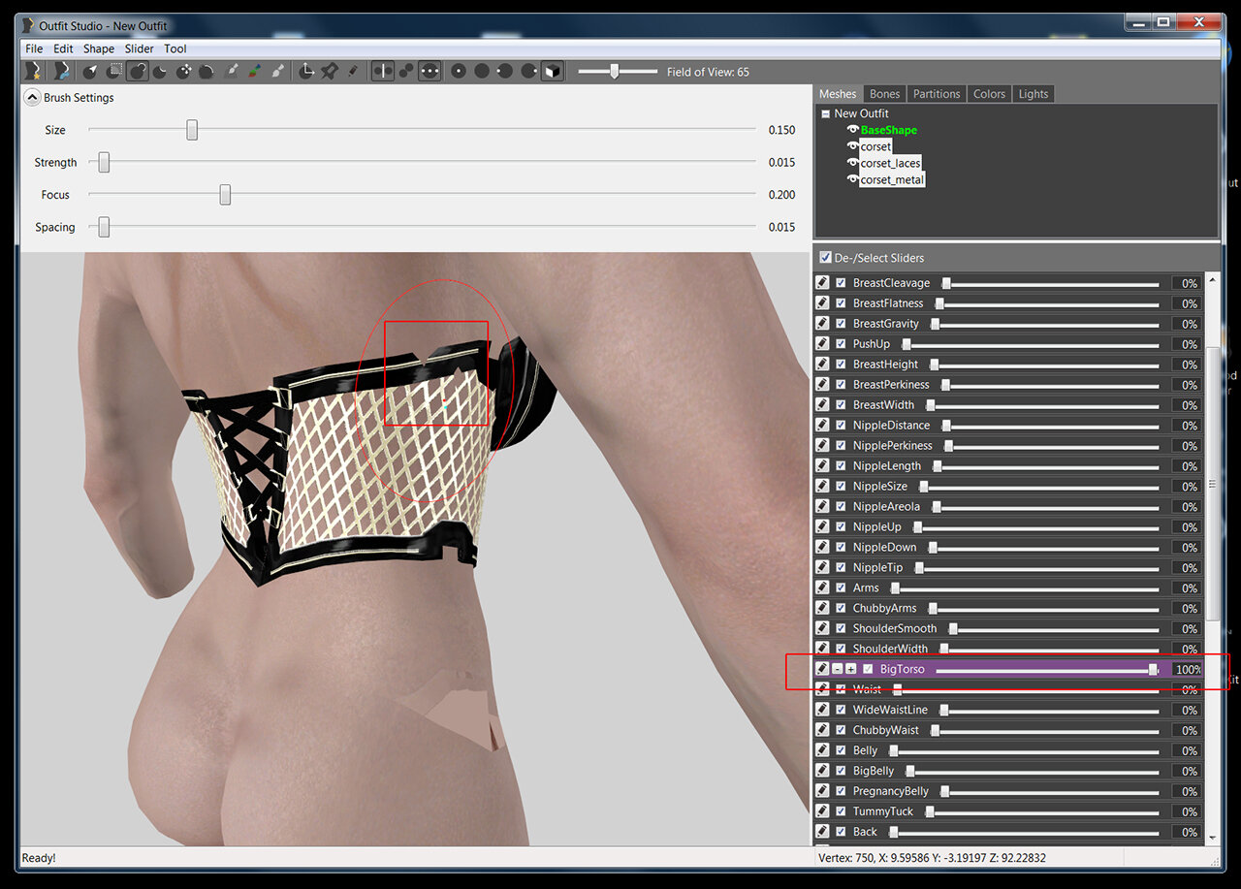Click the Load Outfit toolbar icon
The width and height of the screenshot is (1241, 889).
(x=63, y=71)
